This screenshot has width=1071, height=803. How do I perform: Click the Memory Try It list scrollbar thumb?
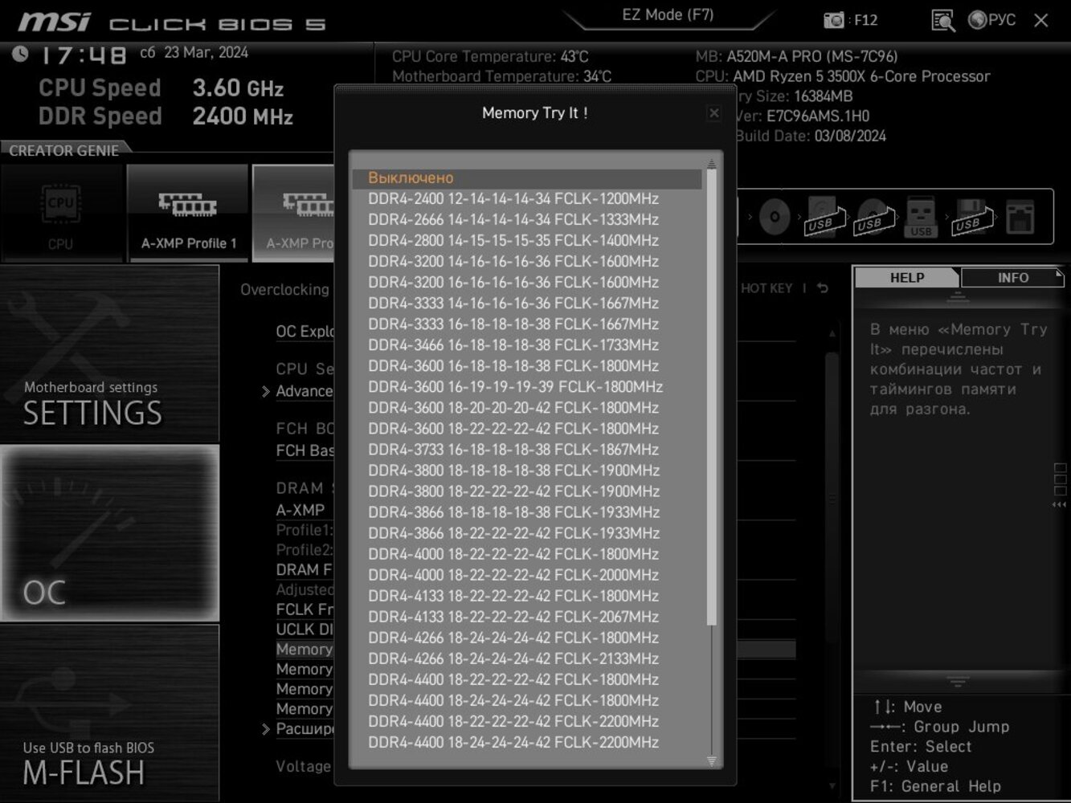click(711, 397)
